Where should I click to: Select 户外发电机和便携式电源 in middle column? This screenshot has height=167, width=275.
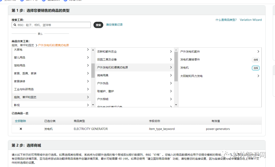tap(113, 67)
